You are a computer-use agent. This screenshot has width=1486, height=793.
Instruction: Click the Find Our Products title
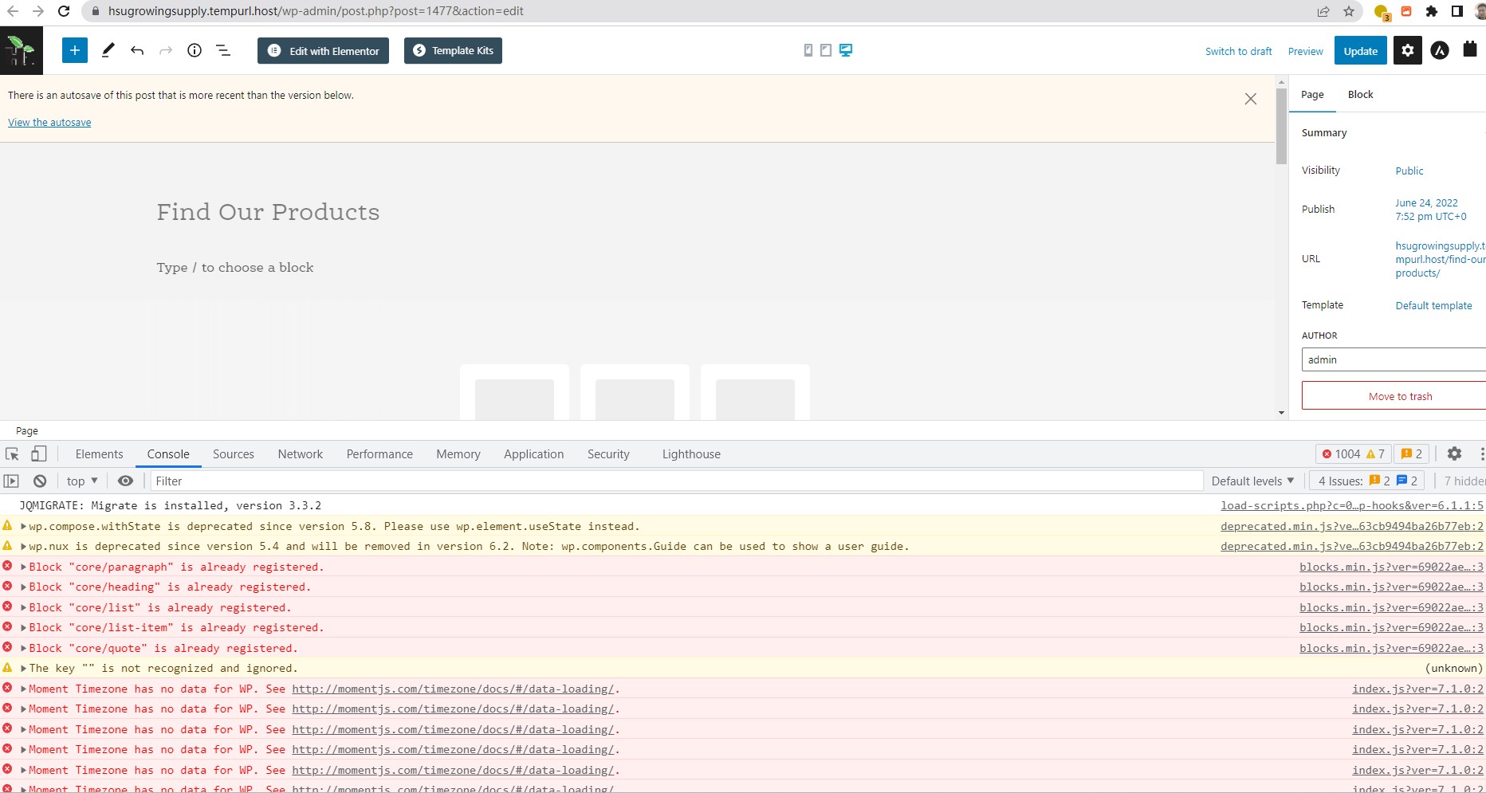[268, 212]
